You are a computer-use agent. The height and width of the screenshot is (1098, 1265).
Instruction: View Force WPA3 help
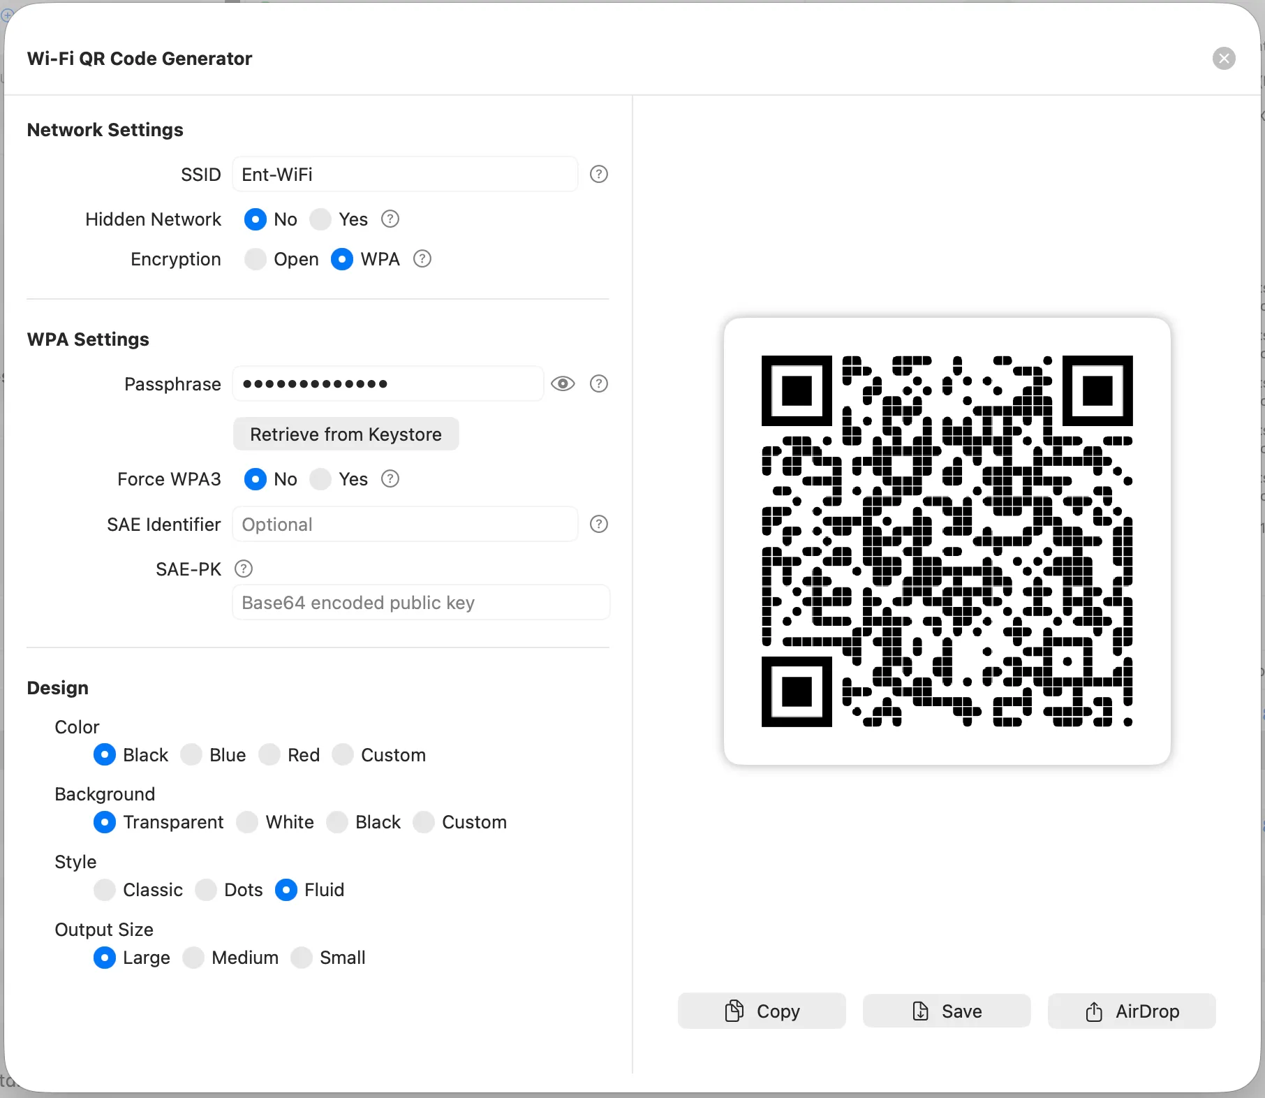click(x=390, y=478)
